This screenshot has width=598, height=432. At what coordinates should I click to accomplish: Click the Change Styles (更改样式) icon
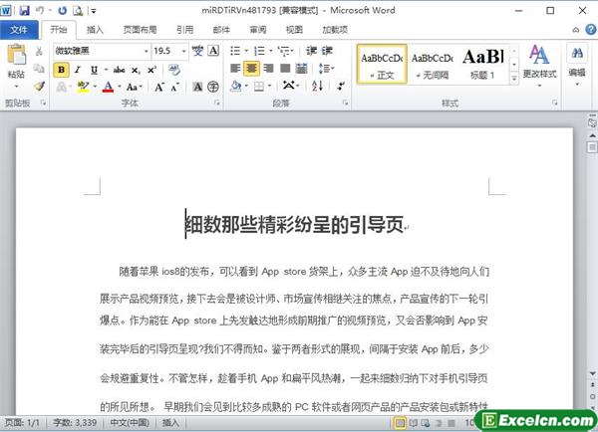539,60
